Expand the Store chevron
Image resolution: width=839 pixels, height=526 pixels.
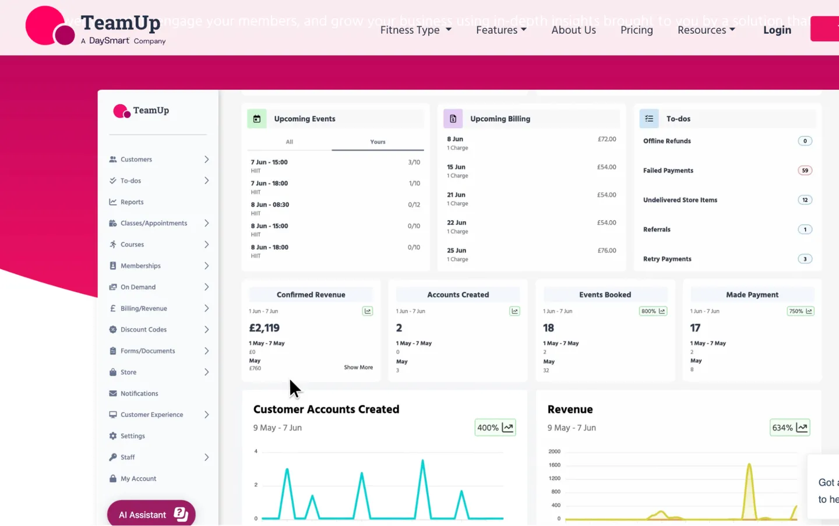coord(206,372)
